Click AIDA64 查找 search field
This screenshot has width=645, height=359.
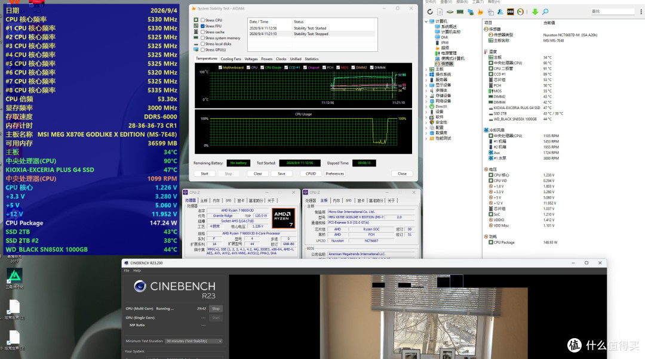pos(612,11)
